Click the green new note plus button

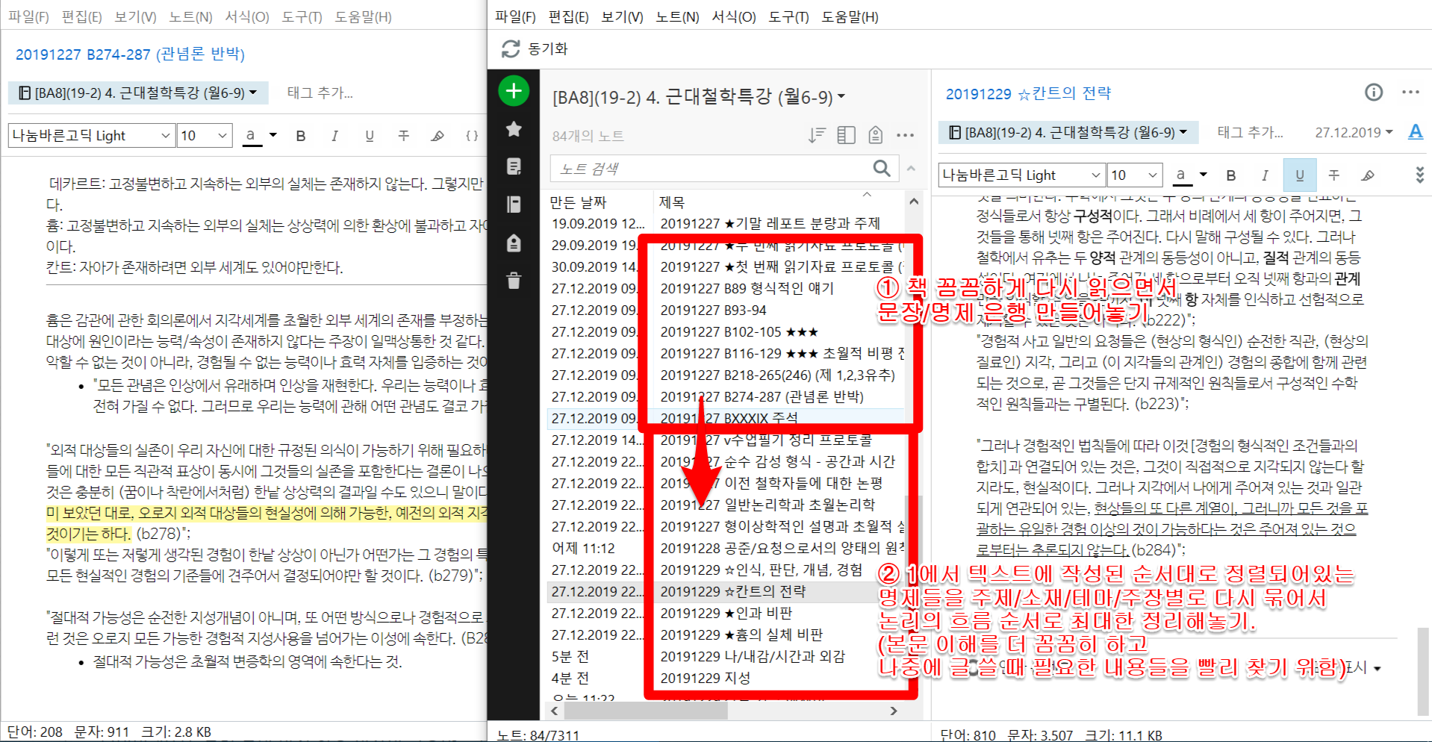tap(514, 91)
